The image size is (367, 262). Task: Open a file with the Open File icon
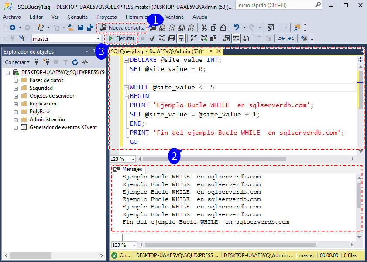(x=71, y=27)
